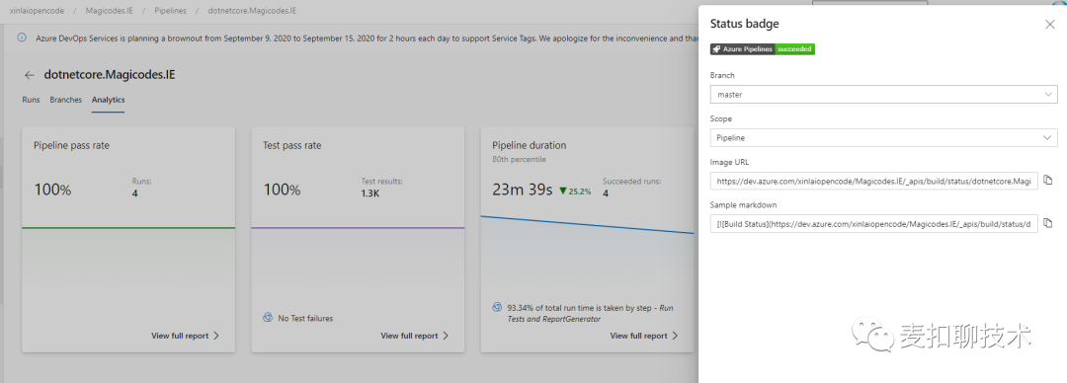Expand the Scope dropdown showing Pipeline
Screen dimensions: 1067x383
tap(883, 137)
